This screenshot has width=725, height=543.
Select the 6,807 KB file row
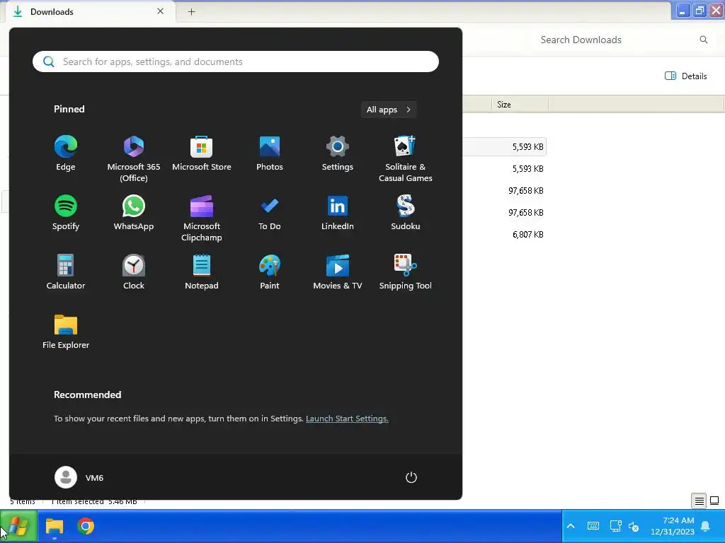[527, 235]
